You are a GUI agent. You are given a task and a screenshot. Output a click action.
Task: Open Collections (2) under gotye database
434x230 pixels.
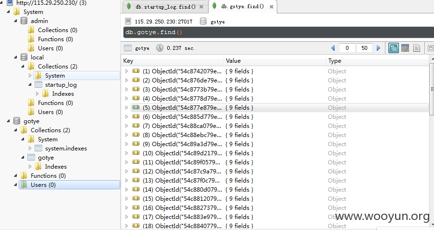(50, 130)
